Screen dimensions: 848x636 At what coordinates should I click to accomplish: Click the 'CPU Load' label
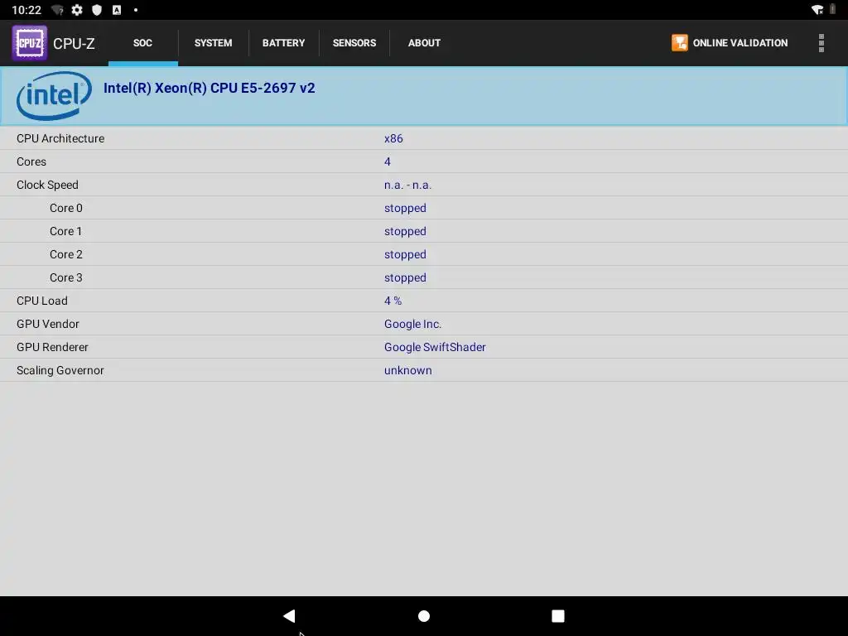pos(42,301)
